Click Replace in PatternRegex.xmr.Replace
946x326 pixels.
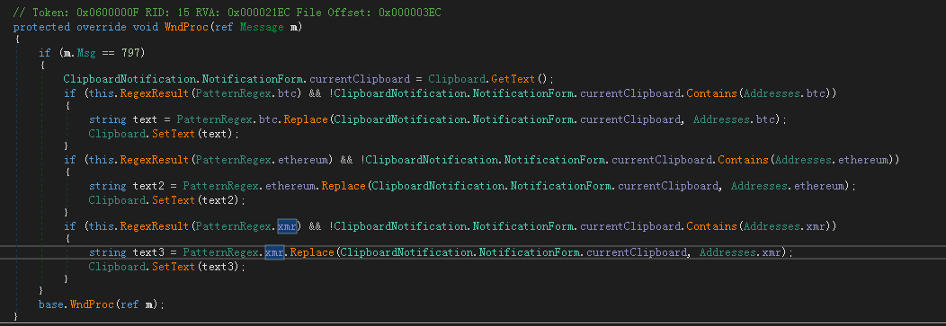coord(313,252)
